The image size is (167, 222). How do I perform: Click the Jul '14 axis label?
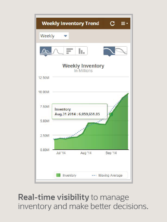pos(61,153)
